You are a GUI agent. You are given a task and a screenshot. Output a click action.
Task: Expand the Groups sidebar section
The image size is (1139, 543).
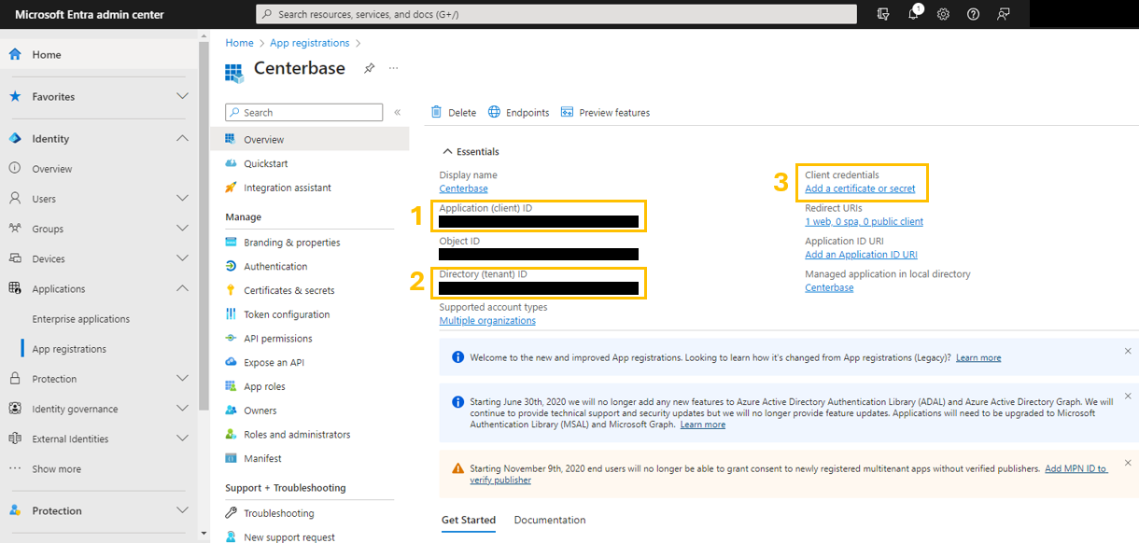(183, 229)
